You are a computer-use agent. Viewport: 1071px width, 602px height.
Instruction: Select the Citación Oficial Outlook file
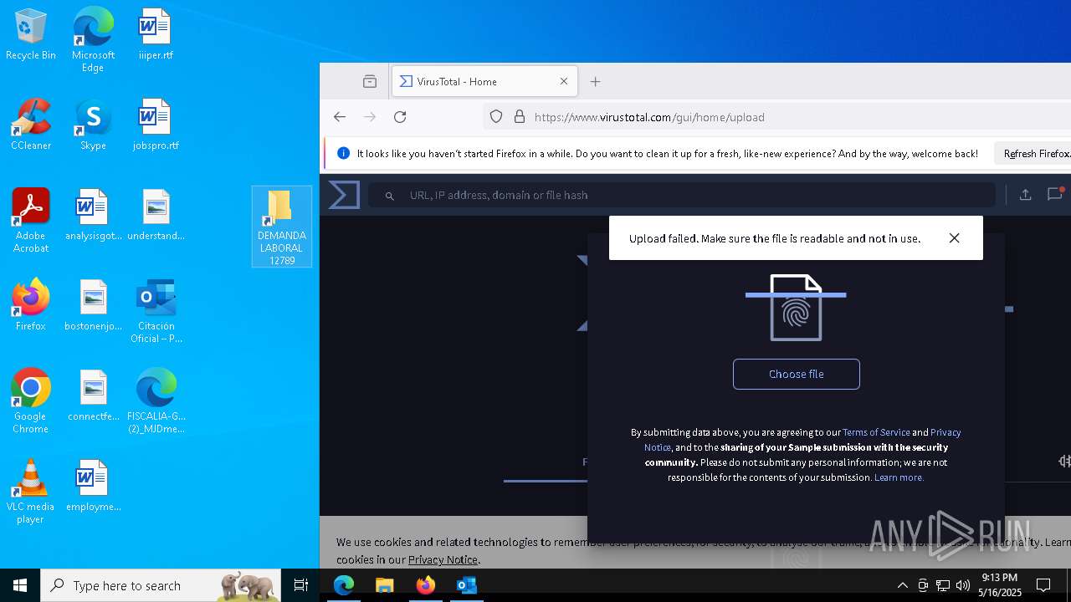(x=156, y=312)
